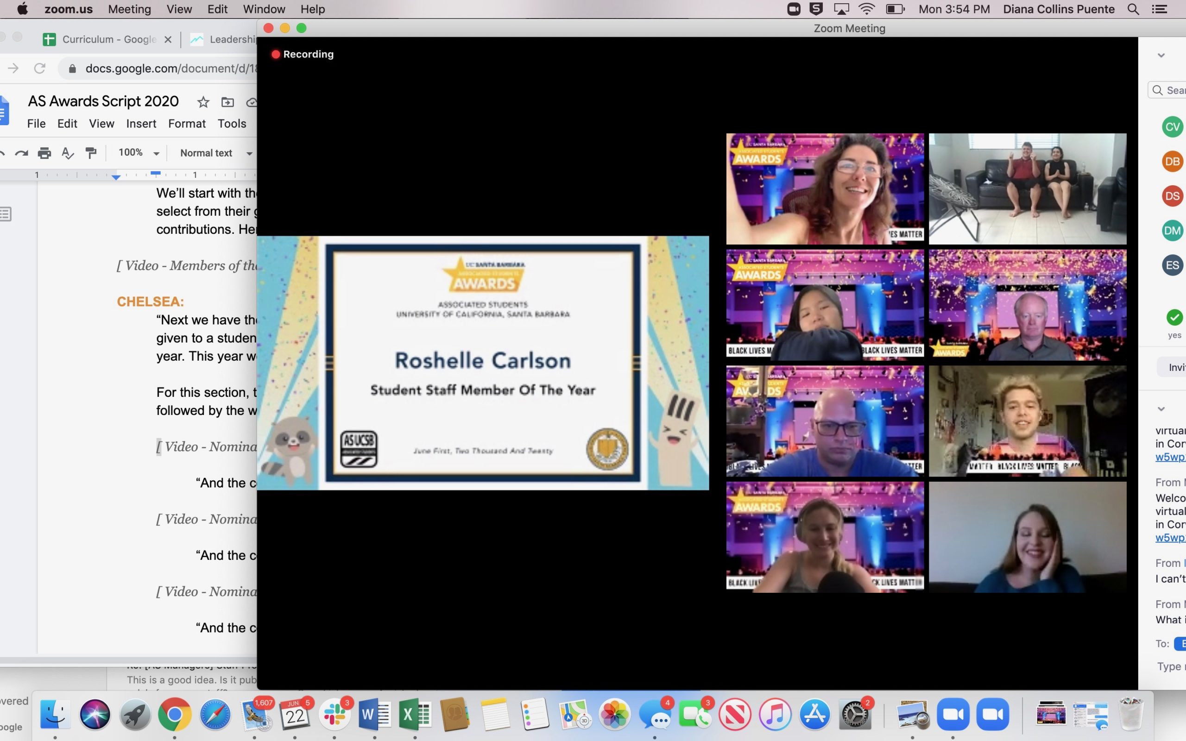The width and height of the screenshot is (1186, 741).
Task: Collapse the chat panel chevron in Zoom
Action: coord(1161,409)
